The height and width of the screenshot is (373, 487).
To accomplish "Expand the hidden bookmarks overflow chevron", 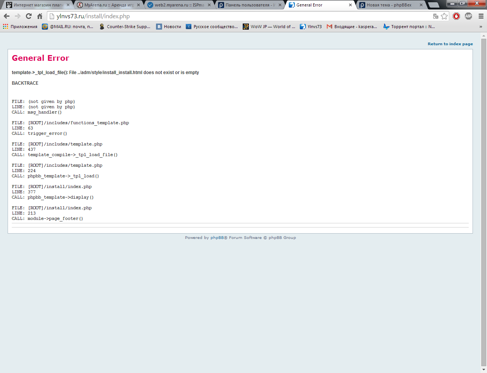I will tap(481, 27).
